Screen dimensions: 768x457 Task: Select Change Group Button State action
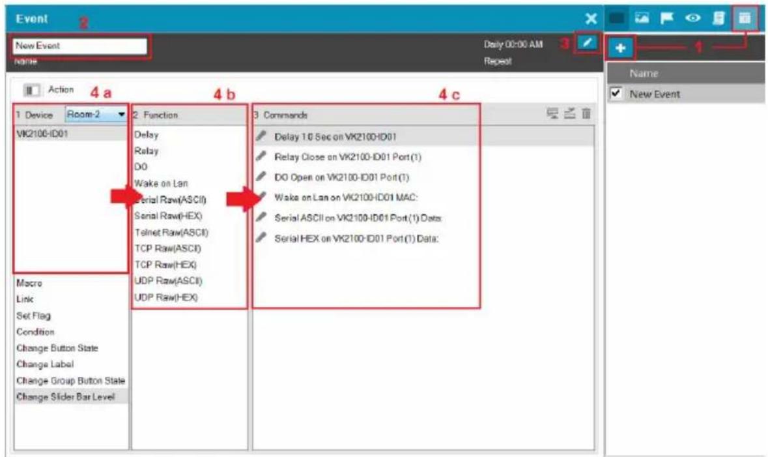[71, 381]
